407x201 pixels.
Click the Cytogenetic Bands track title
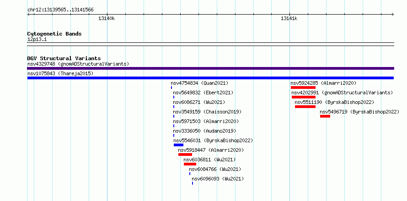tap(54, 34)
